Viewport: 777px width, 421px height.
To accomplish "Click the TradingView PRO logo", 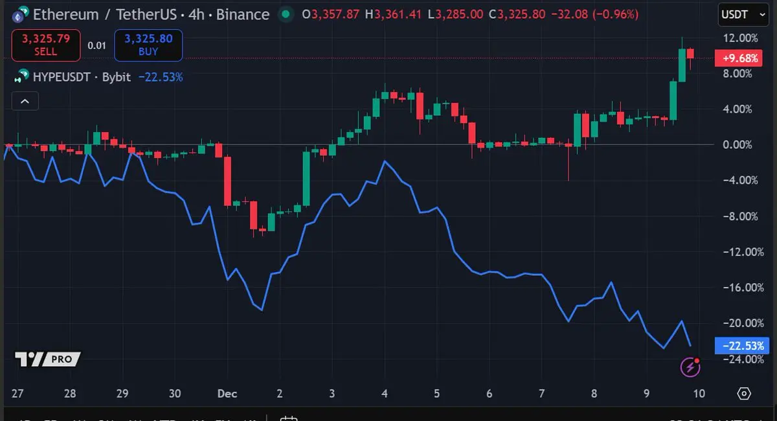I will [x=47, y=359].
